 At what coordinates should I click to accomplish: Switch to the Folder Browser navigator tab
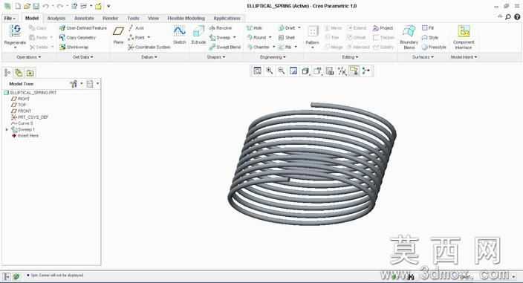click(19, 73)
